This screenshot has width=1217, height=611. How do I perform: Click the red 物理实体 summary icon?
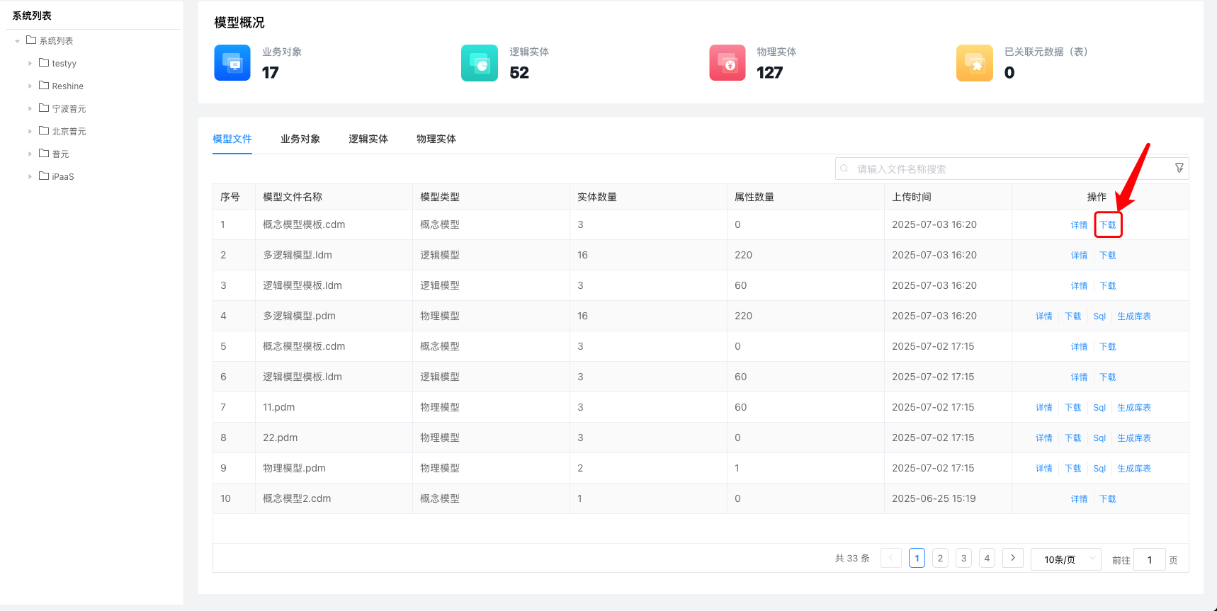[728, 63]
